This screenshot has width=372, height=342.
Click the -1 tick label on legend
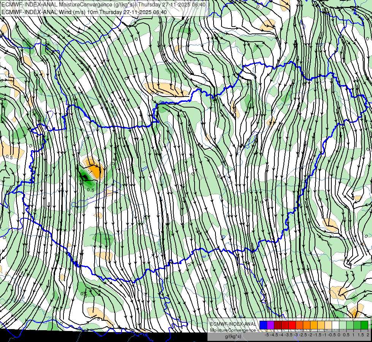(x=325, y=335)
